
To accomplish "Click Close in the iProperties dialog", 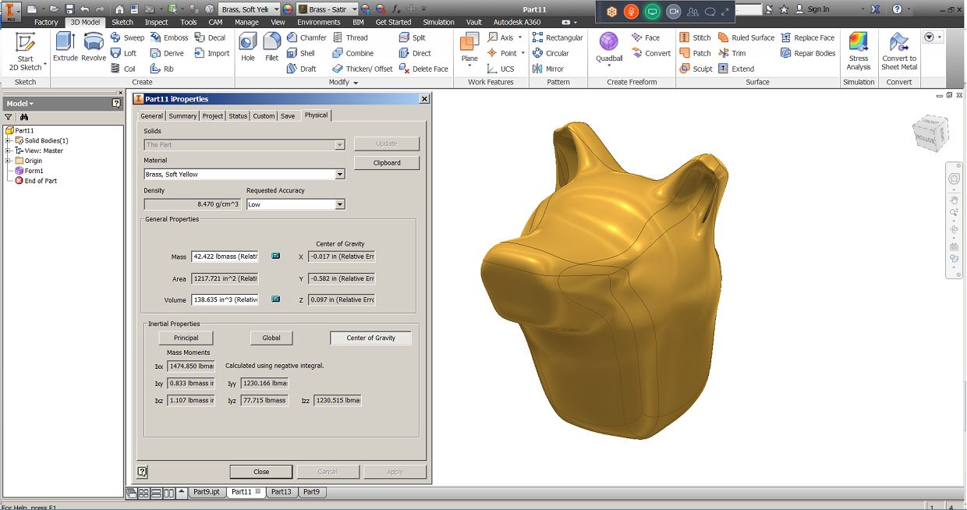I will coord(260,471).
